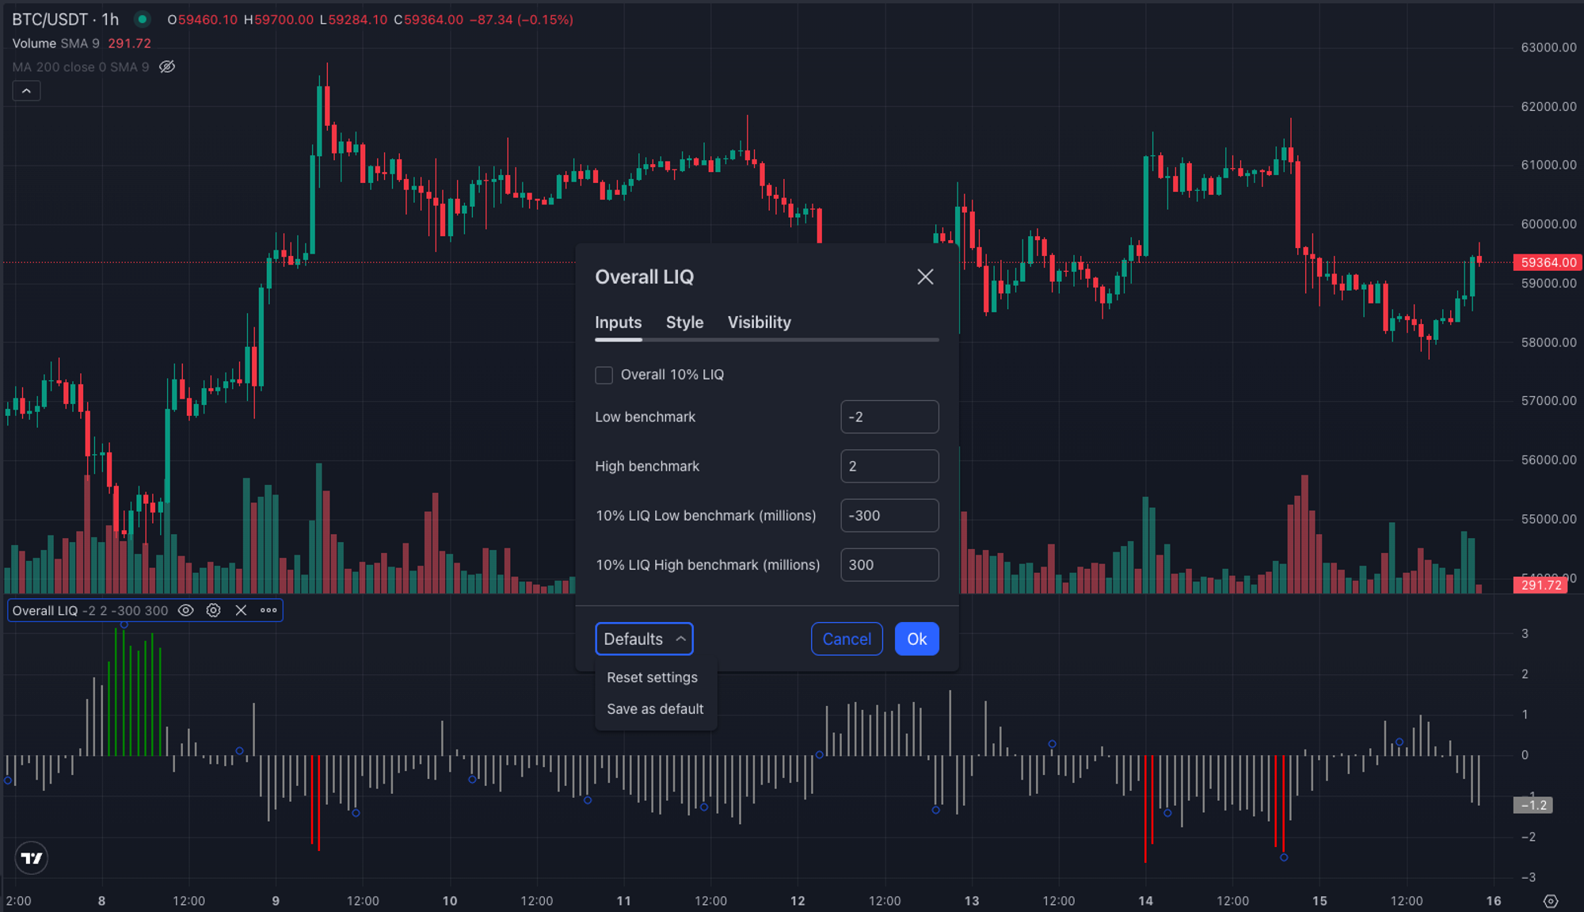Switch to the Style tab
Screen dimensions: 1584x912
[x=684, y=322]
